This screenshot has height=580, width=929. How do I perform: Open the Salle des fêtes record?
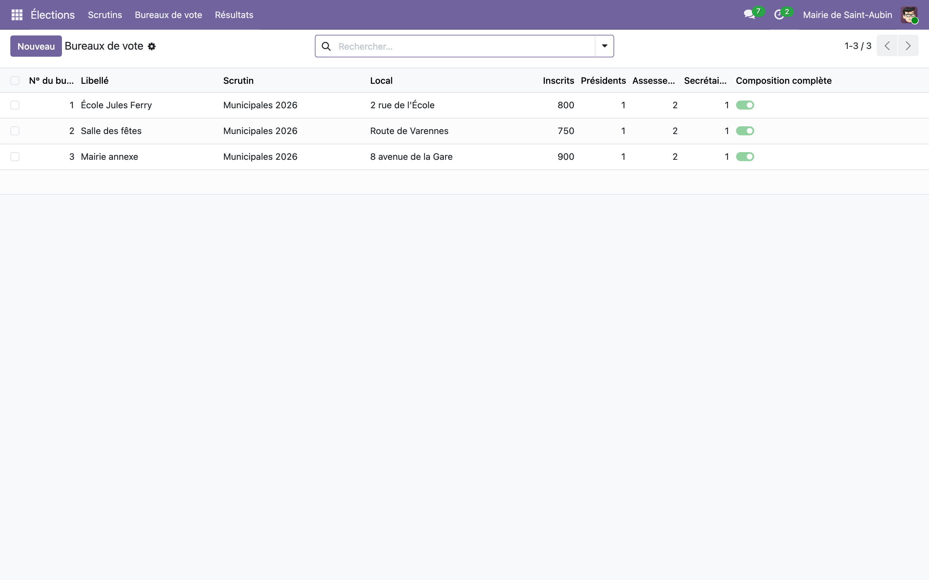coord(111,131)
